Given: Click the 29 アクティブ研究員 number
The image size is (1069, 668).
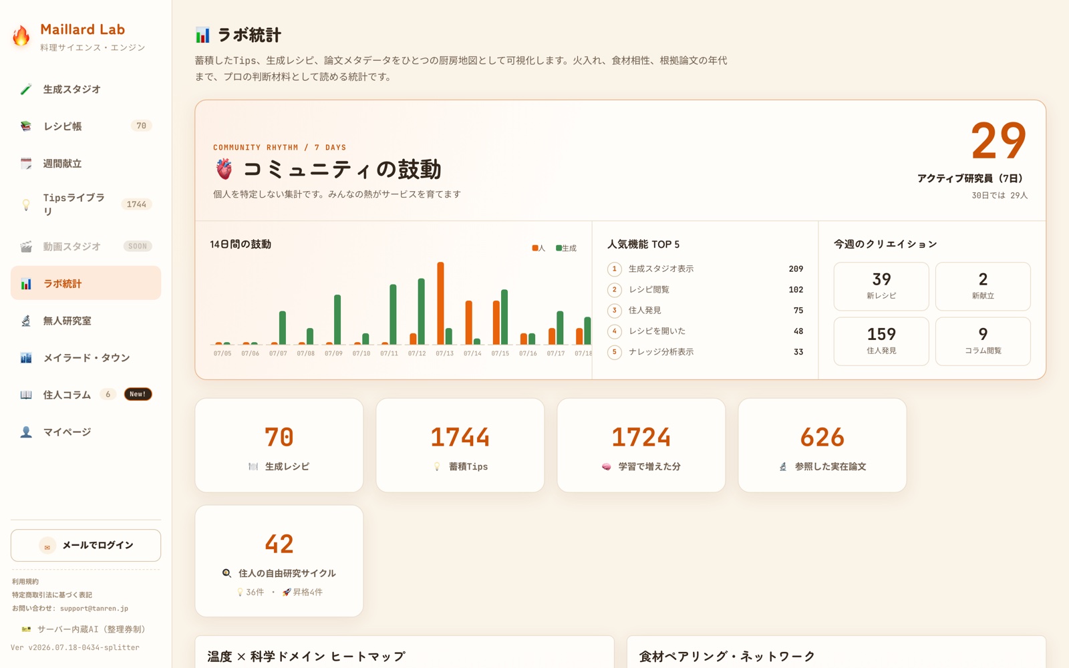Looking at the screenshot, I should [999, 141].
